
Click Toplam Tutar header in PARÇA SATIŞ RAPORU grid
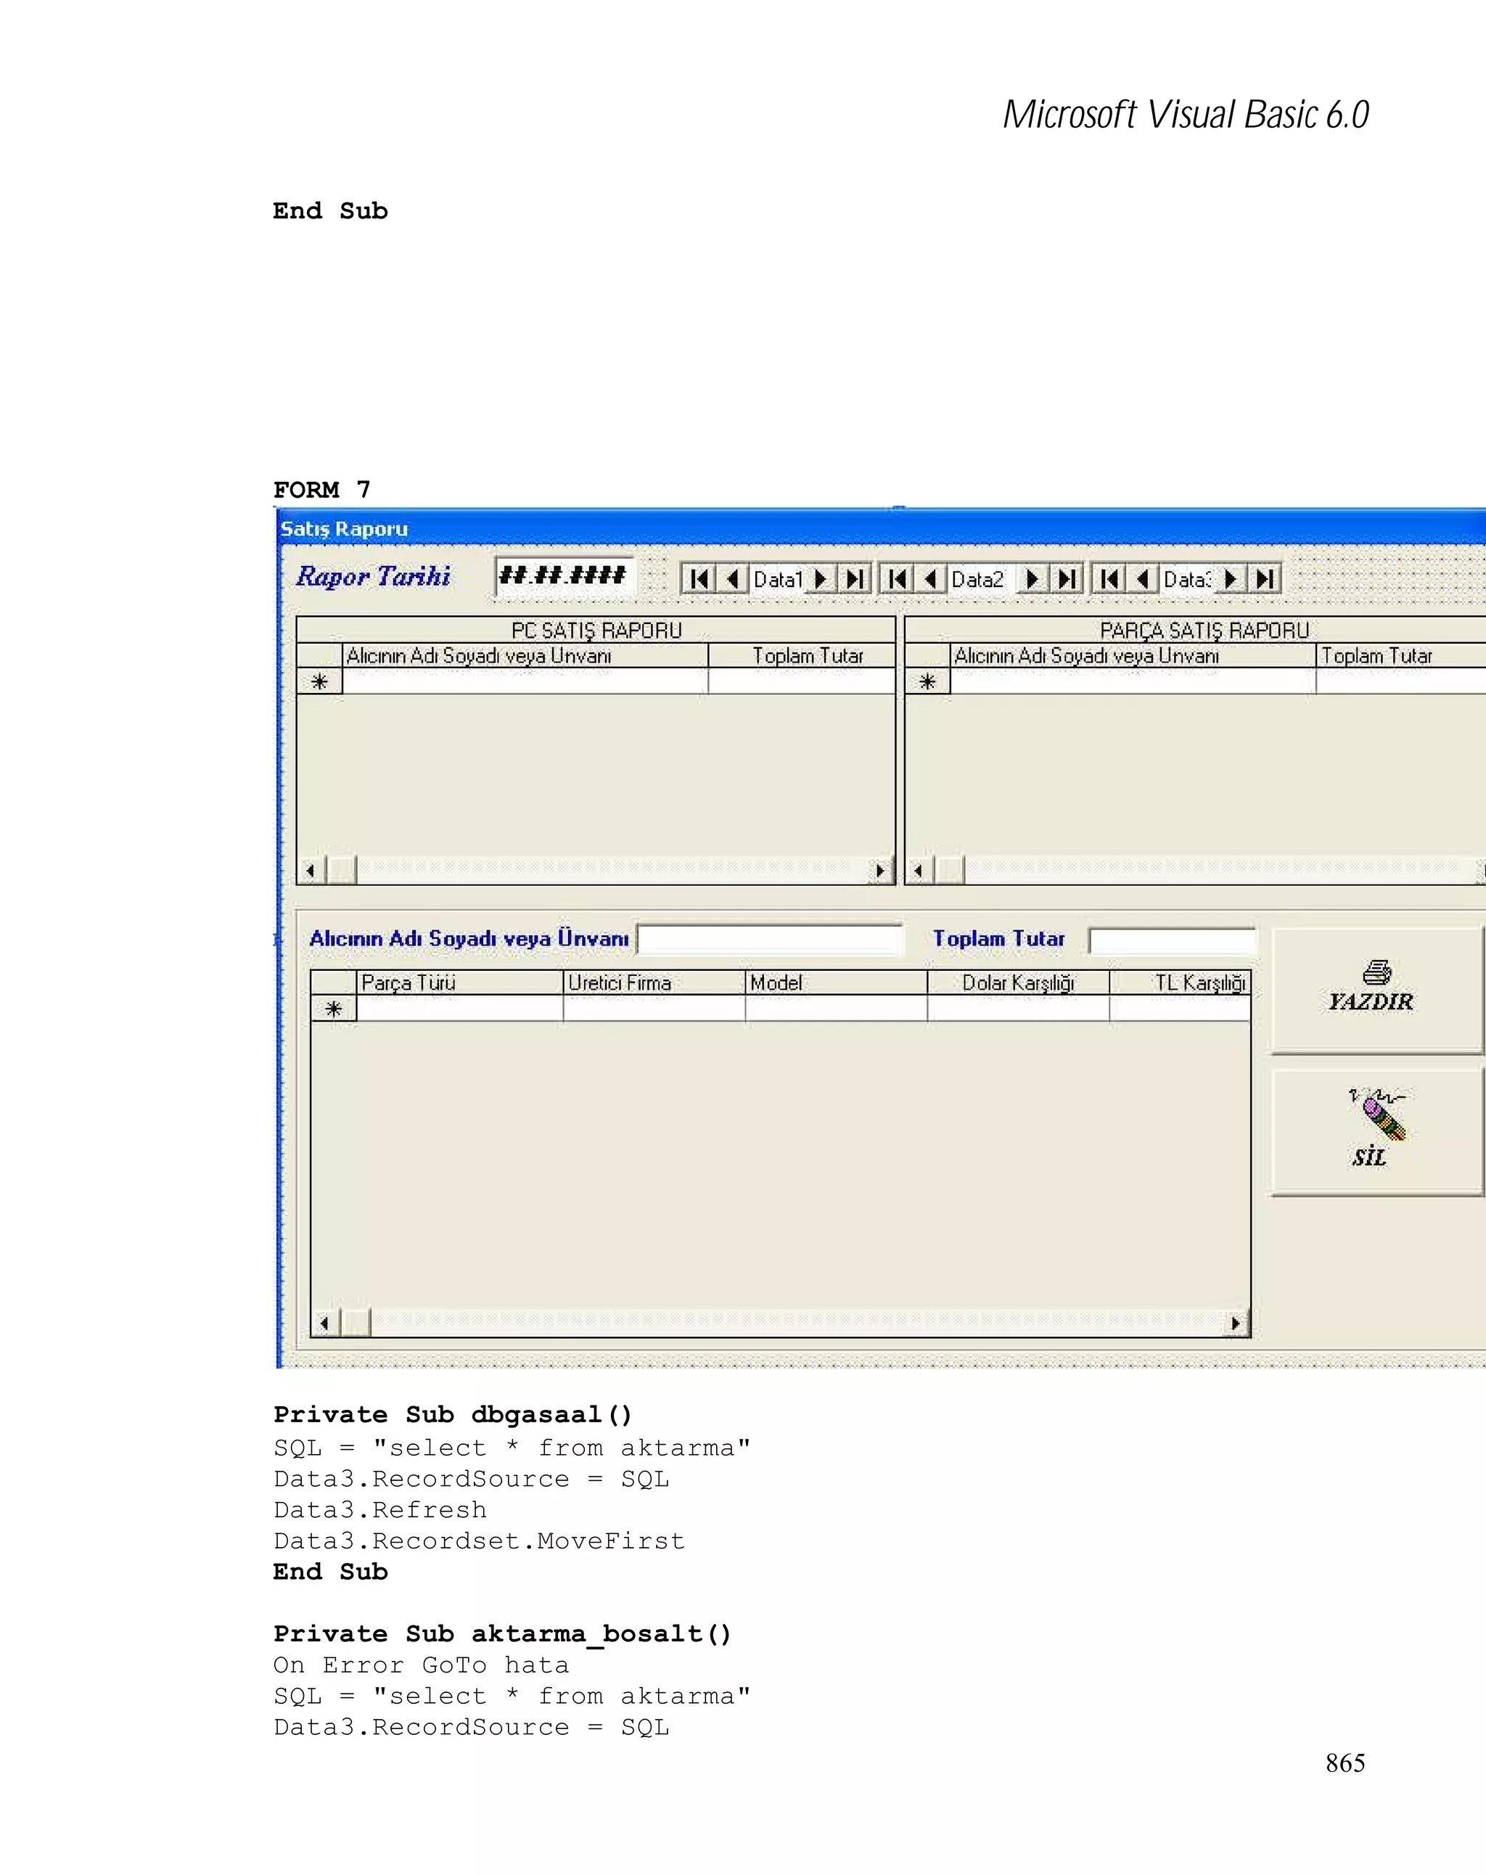(1401, 656)
